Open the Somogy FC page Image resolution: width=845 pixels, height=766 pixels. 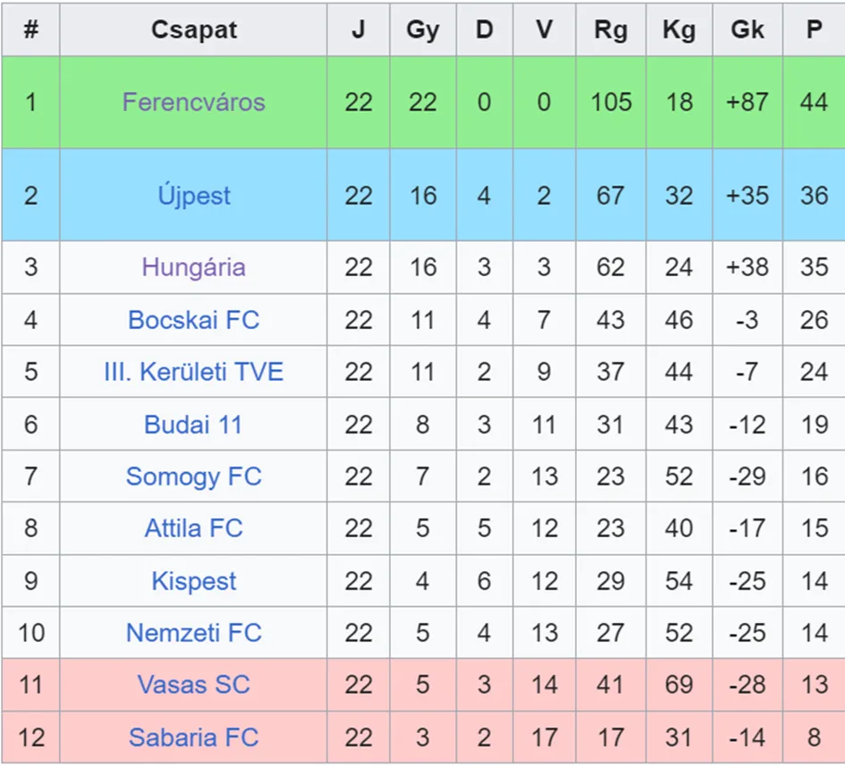coord(193,476)
